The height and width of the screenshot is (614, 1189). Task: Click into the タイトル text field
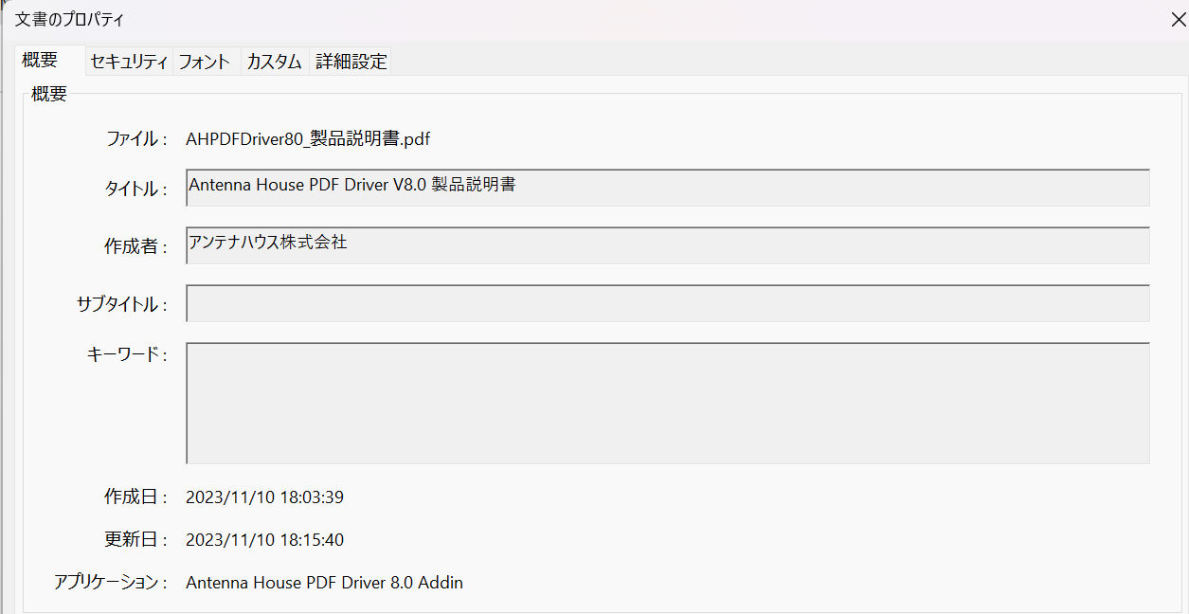click(667, 188)
